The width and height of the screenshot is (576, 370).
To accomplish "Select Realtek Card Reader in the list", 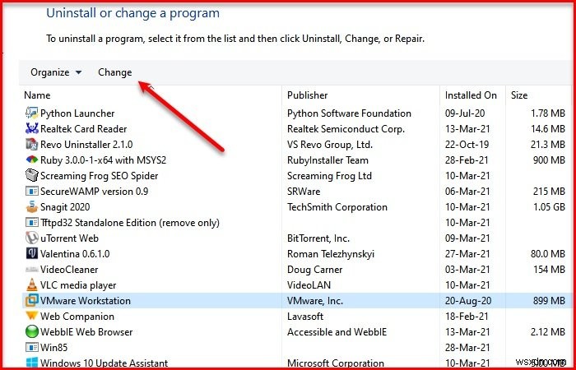I will 84,129.
